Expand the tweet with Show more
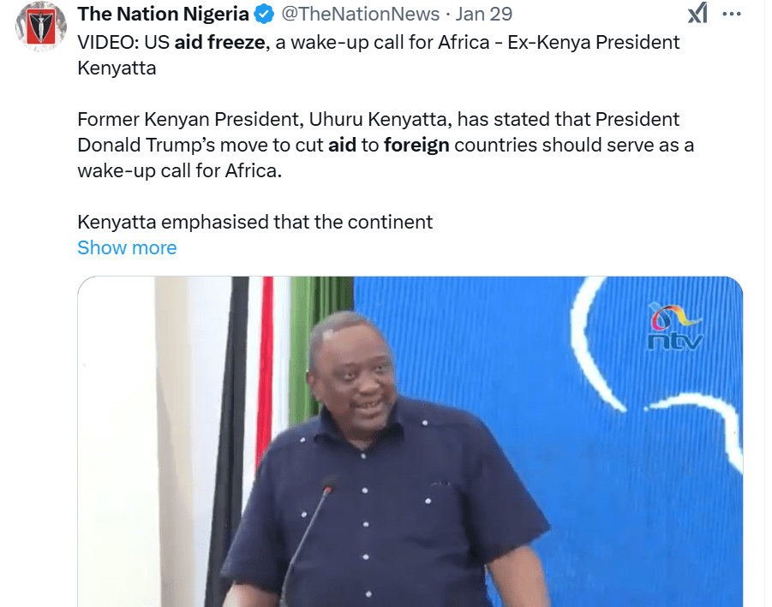 (x=127, y=247)
